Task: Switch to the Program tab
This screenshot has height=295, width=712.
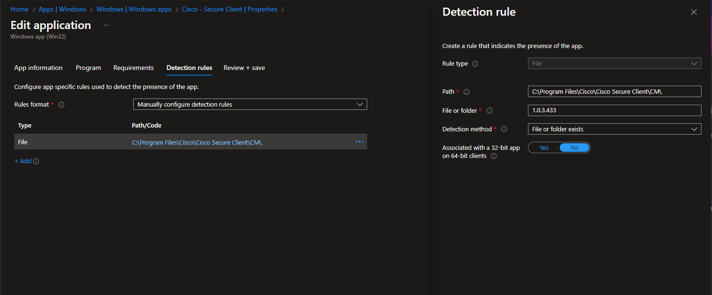Action: (88, 68)
